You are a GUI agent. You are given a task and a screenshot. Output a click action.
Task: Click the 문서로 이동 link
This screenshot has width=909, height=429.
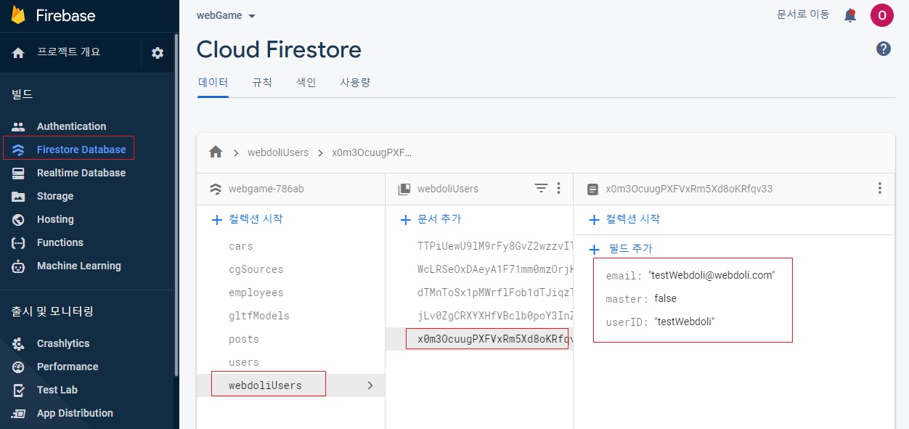(x=803, y=15)
